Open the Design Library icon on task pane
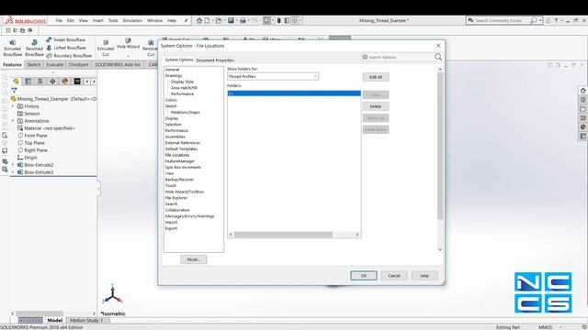The image size is (588, 330). pyautogui.click(x=582, y=100)
